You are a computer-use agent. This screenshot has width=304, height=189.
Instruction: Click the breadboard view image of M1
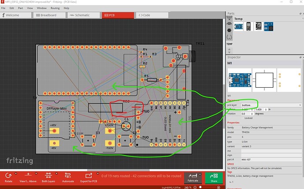(239, 80)
